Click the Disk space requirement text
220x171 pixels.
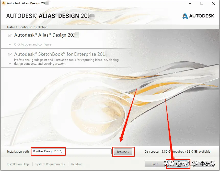click(177, 152)
